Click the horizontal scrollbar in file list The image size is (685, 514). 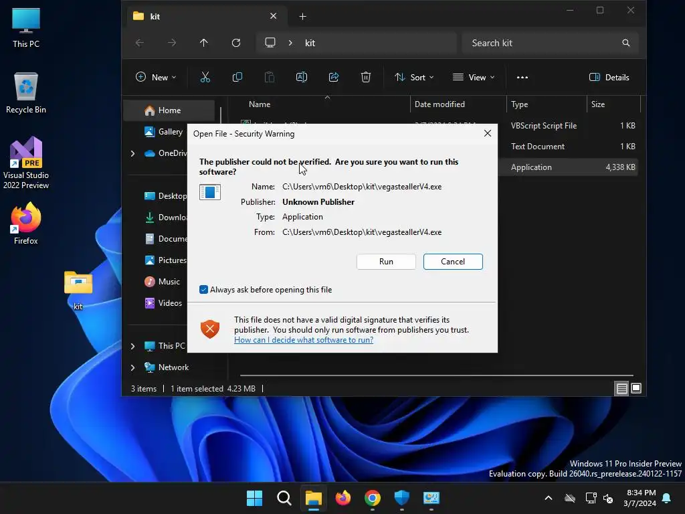tap(436, 375)
